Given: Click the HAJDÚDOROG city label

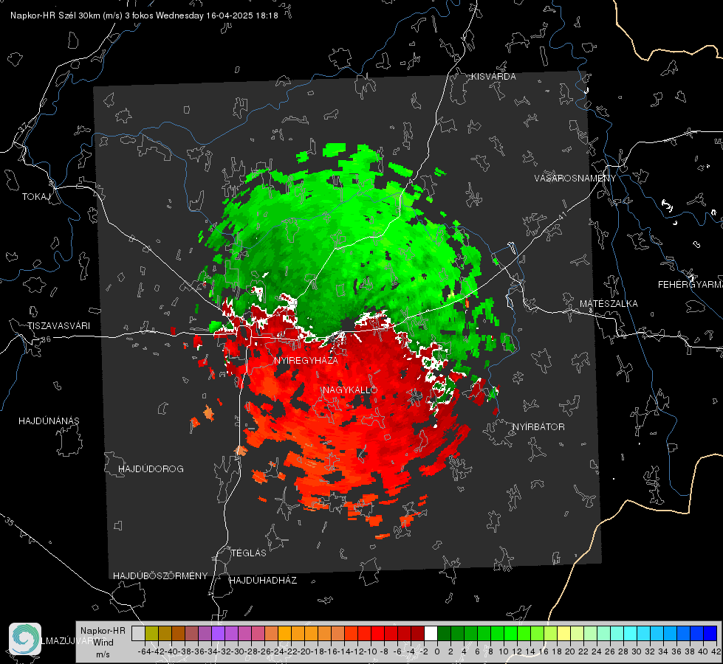Looking at the screenshot, I should tap(151, 468).
